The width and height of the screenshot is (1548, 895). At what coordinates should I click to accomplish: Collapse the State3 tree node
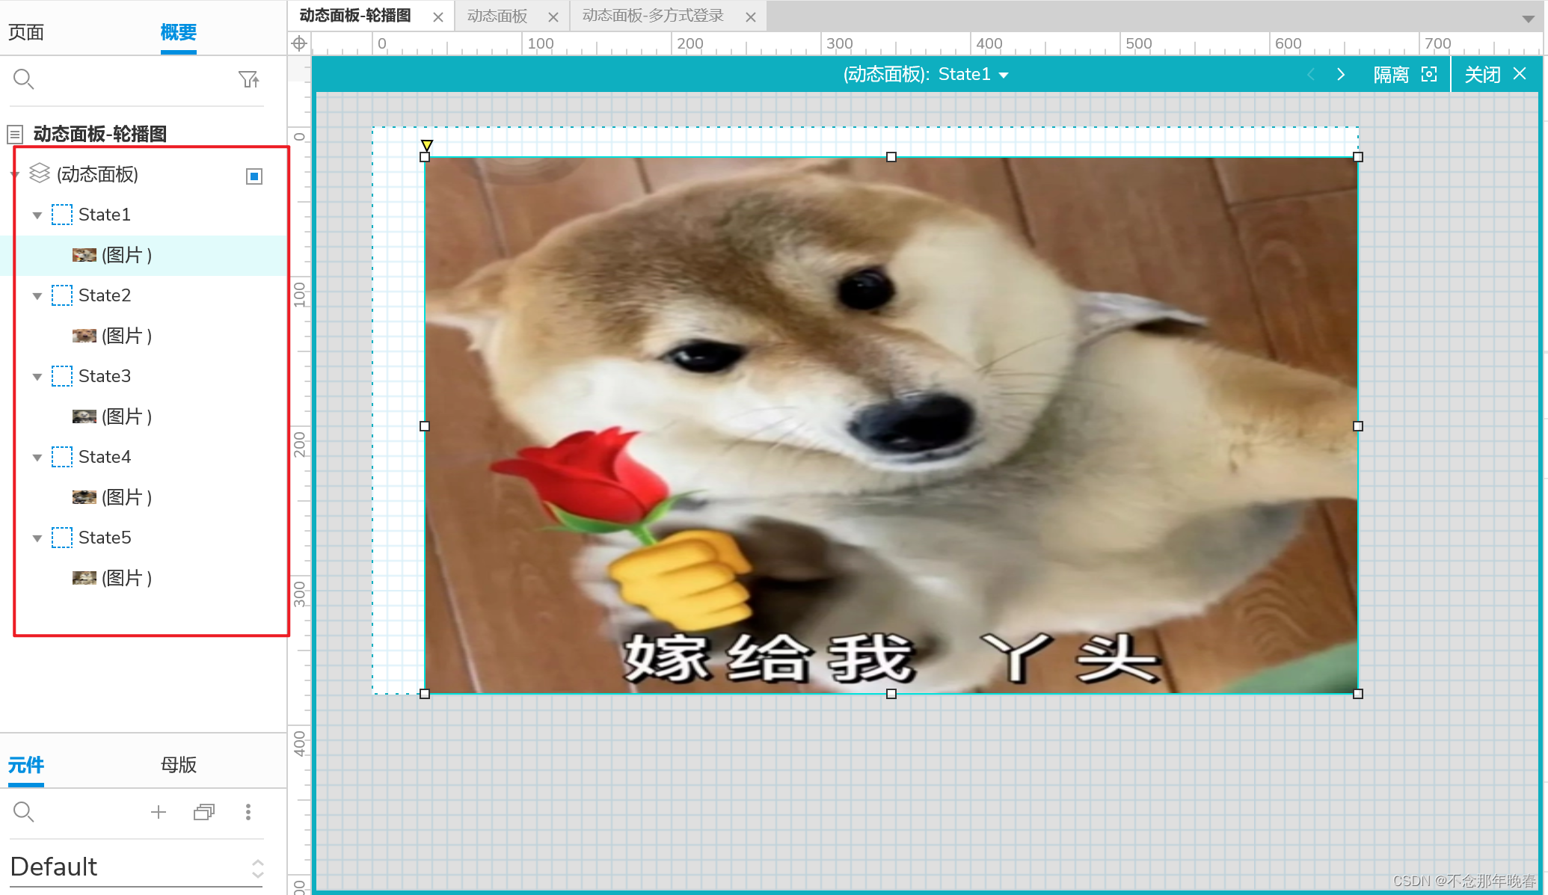37,377
